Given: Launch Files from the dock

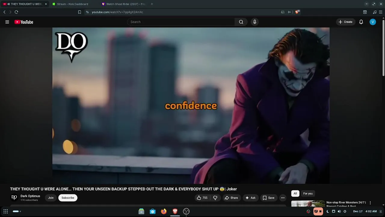Looking at the screenshot, I should tap(141, 211).
